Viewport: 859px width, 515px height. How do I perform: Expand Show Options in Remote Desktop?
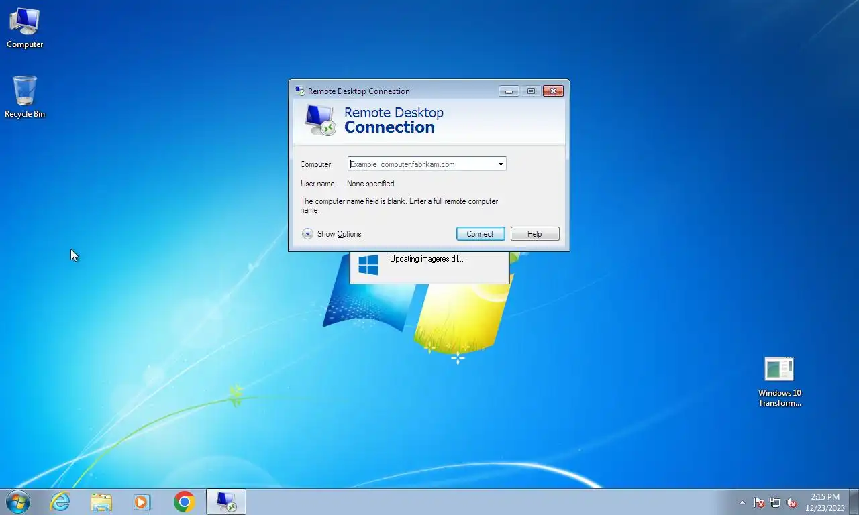332,234
